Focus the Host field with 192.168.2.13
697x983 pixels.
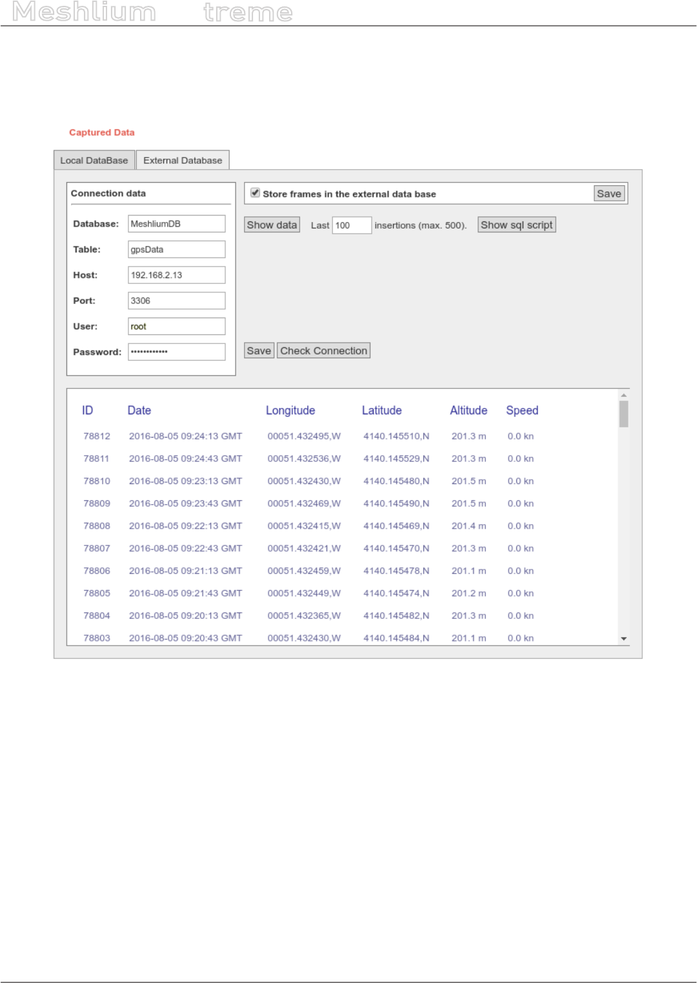point(176,275)
